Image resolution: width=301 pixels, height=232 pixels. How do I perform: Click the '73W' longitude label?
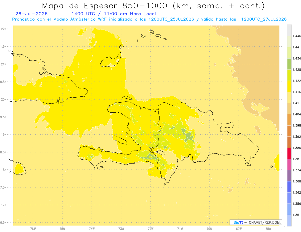(121, 228)
